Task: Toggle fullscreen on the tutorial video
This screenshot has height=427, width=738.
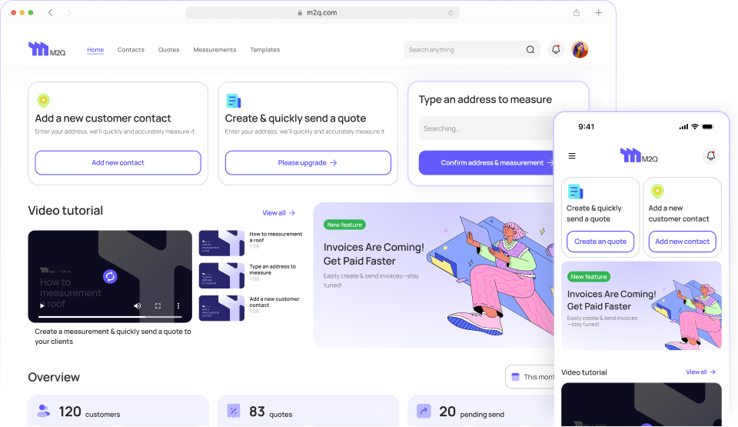Action: pos(158,305)
